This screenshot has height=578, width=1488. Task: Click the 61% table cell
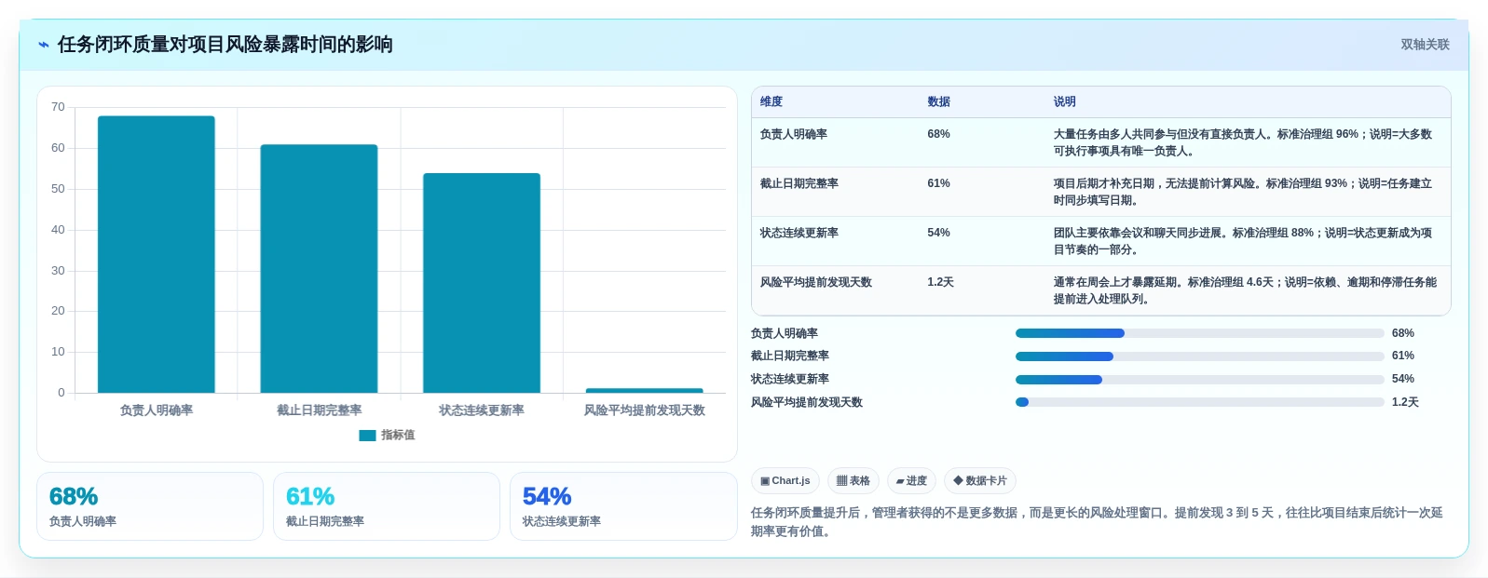click(x=938, y=183)
